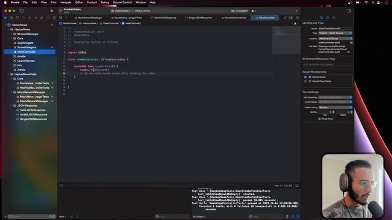Select the History inspector clock icon
Image resolution: width=392 pixels, height=220 pixels.
(x=328, y=18)
